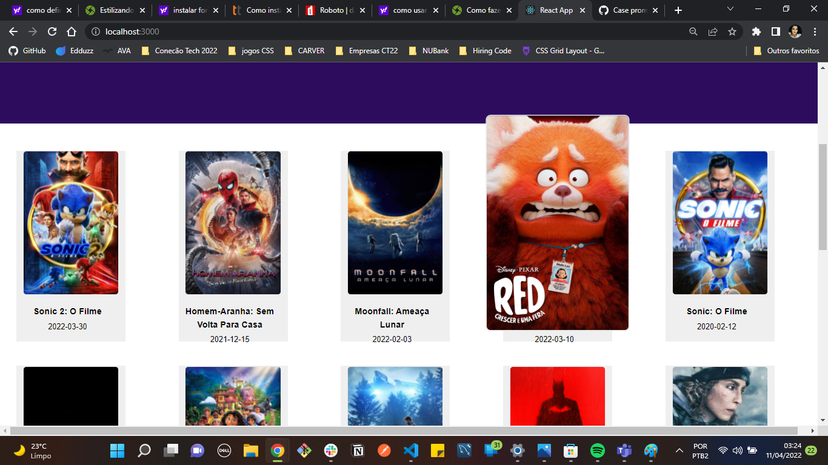The image size is (828, 465).
Task: Select the Homem-Aranha movie poster
Action: 233,223
